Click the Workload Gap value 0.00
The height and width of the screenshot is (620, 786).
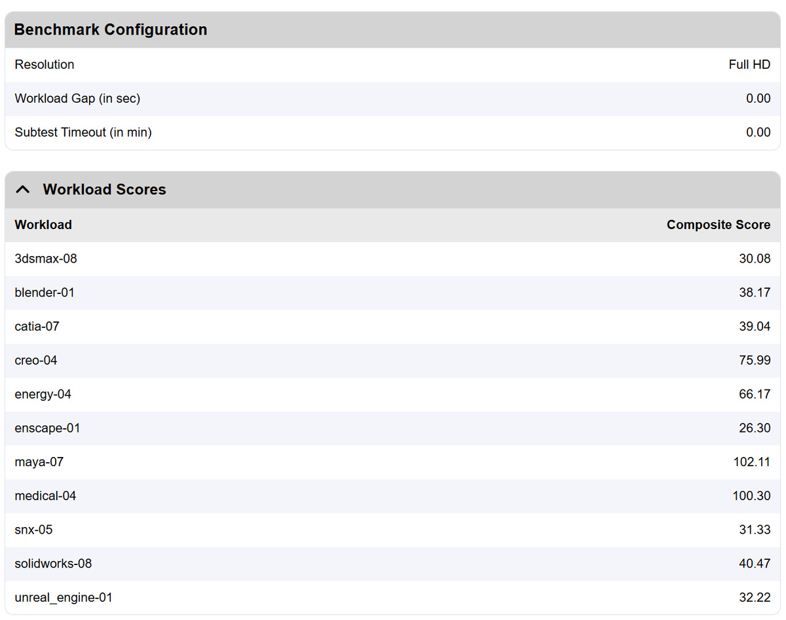click(x=758, y=99)
